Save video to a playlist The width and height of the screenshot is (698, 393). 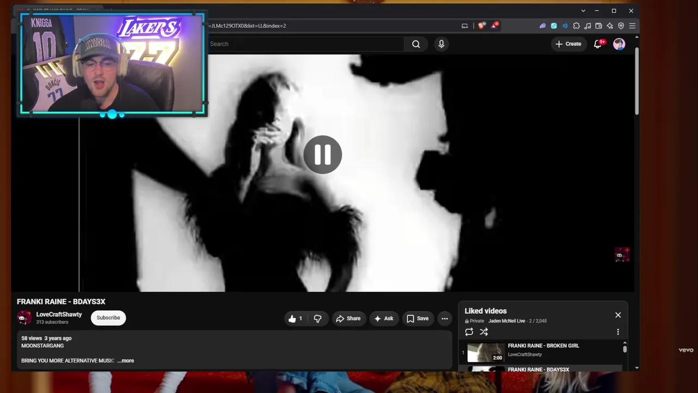pyautogui.click(x=418, y=318)
